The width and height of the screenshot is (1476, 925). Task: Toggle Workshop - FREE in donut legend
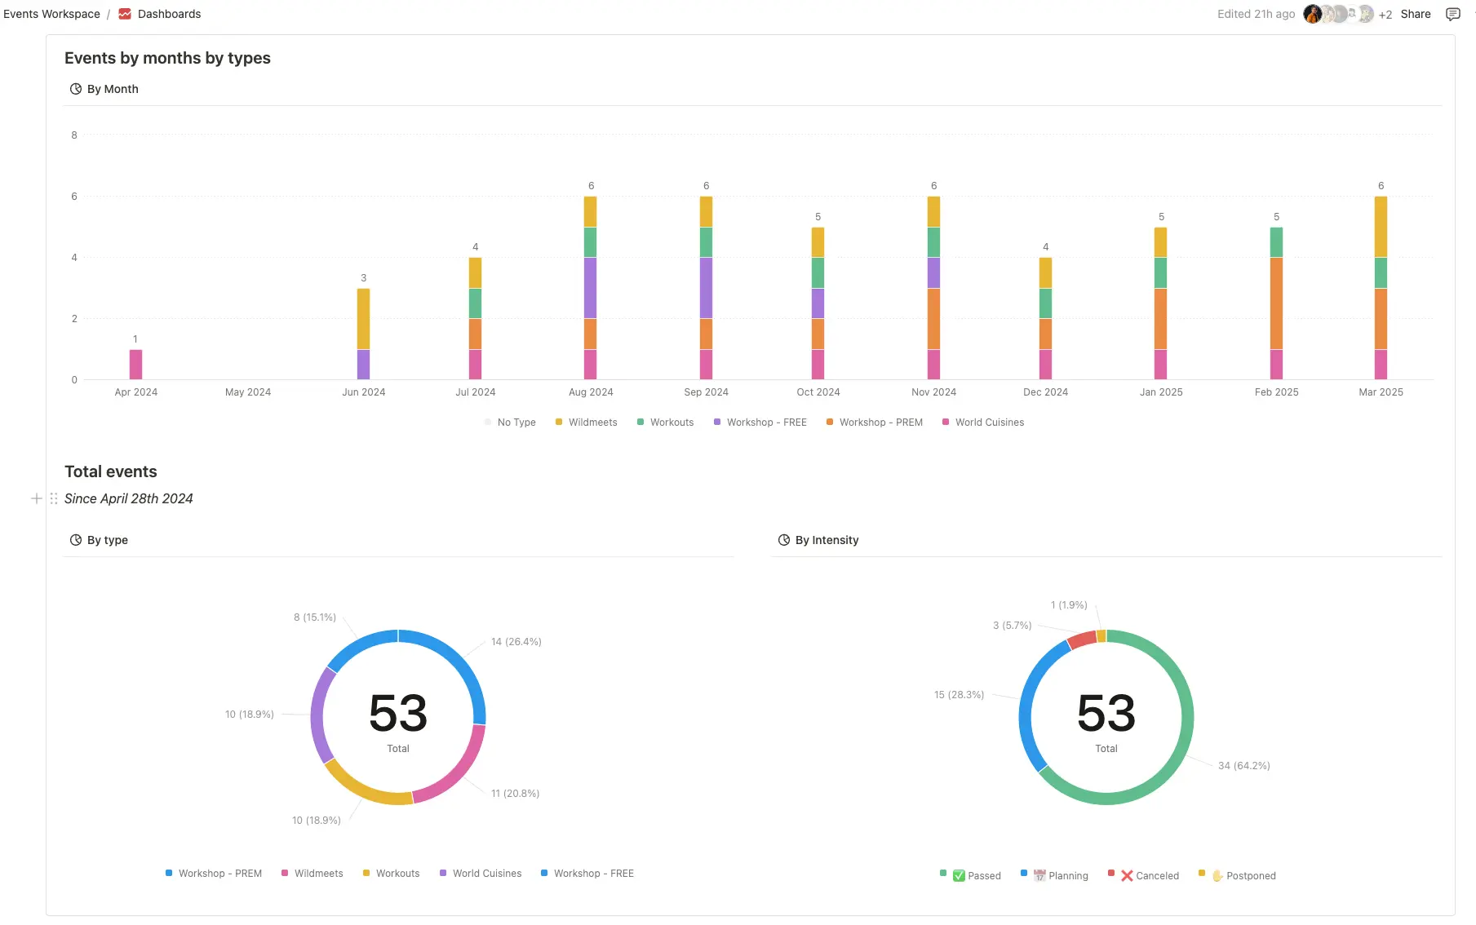tap(587, 874)
